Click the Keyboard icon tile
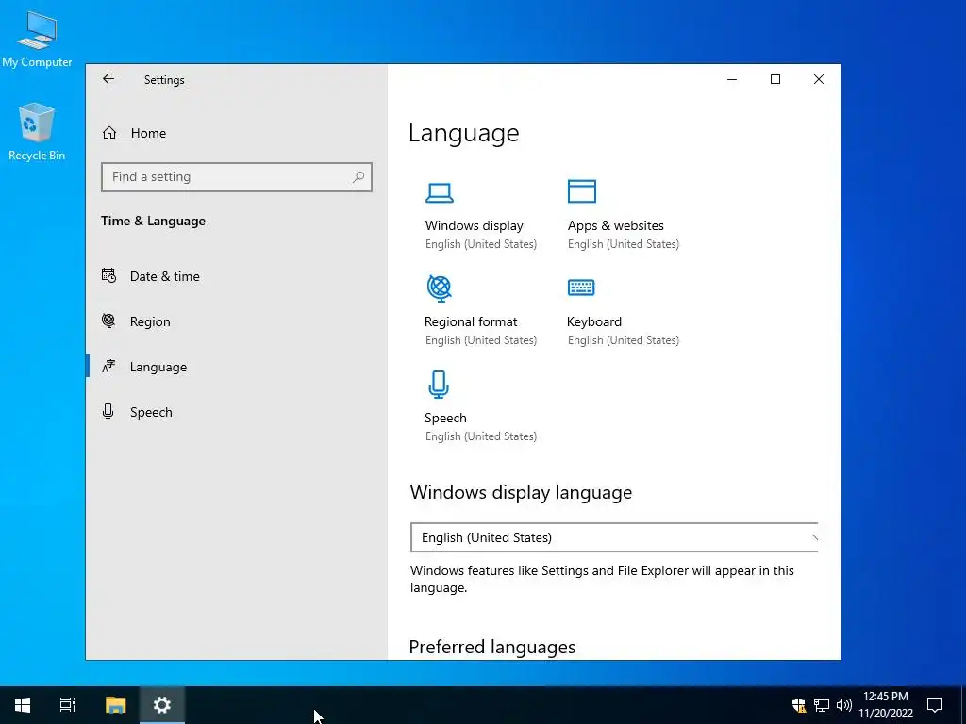 coord(581,288)
